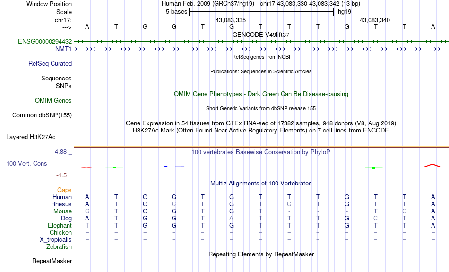The height and width of the screenshot is (272, 449).
Task: Click the H3K27Ac Mark ENCODE track title
Action: click(261, 131)
